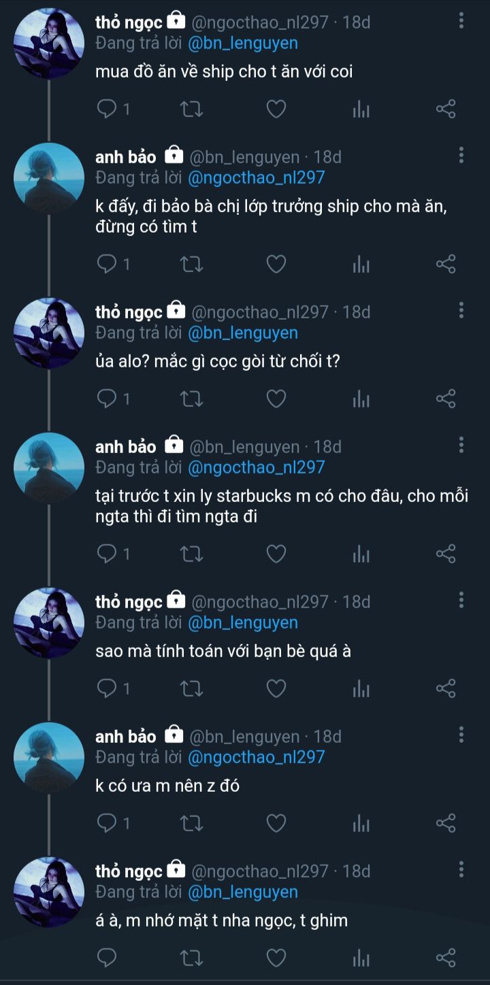Open anh bảo's display name on the starbucks tweet
The width and height of the screenshot is (490, 985).
pyautogui.click(x=126, y=447)
